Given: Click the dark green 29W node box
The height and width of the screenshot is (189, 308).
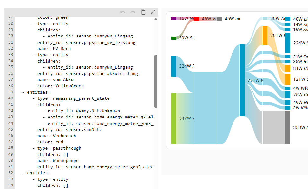Looking at the screenshot, I should click(x=174, y=38).
